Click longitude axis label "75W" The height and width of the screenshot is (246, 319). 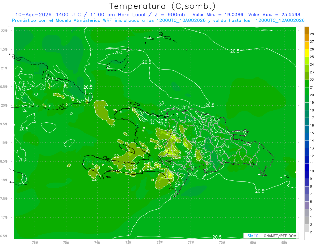click(x=66, y=242)
